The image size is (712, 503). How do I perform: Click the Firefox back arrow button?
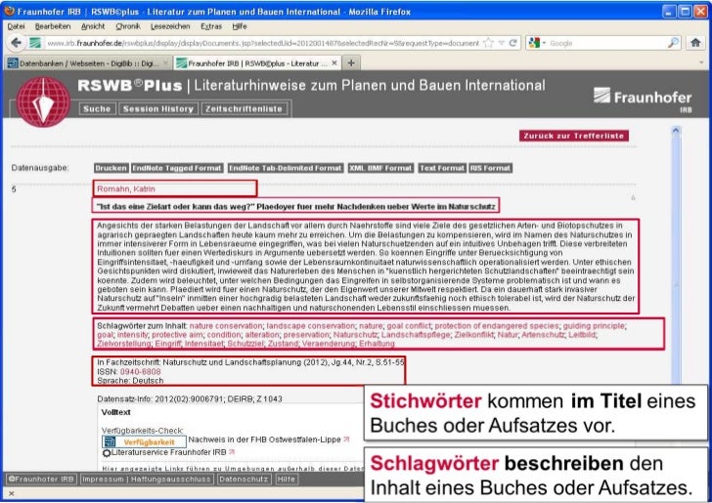coord(17,43)
